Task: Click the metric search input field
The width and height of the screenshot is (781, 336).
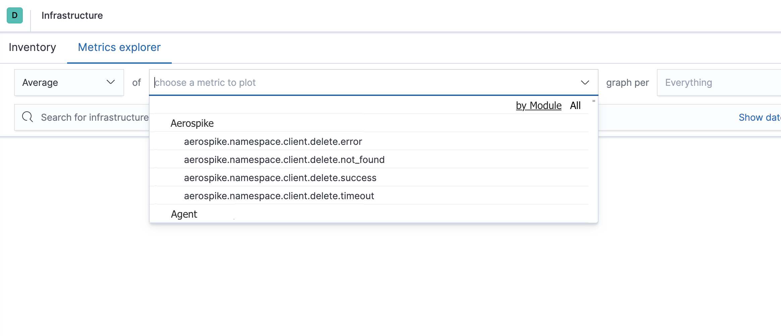Action: pos(302,82)
